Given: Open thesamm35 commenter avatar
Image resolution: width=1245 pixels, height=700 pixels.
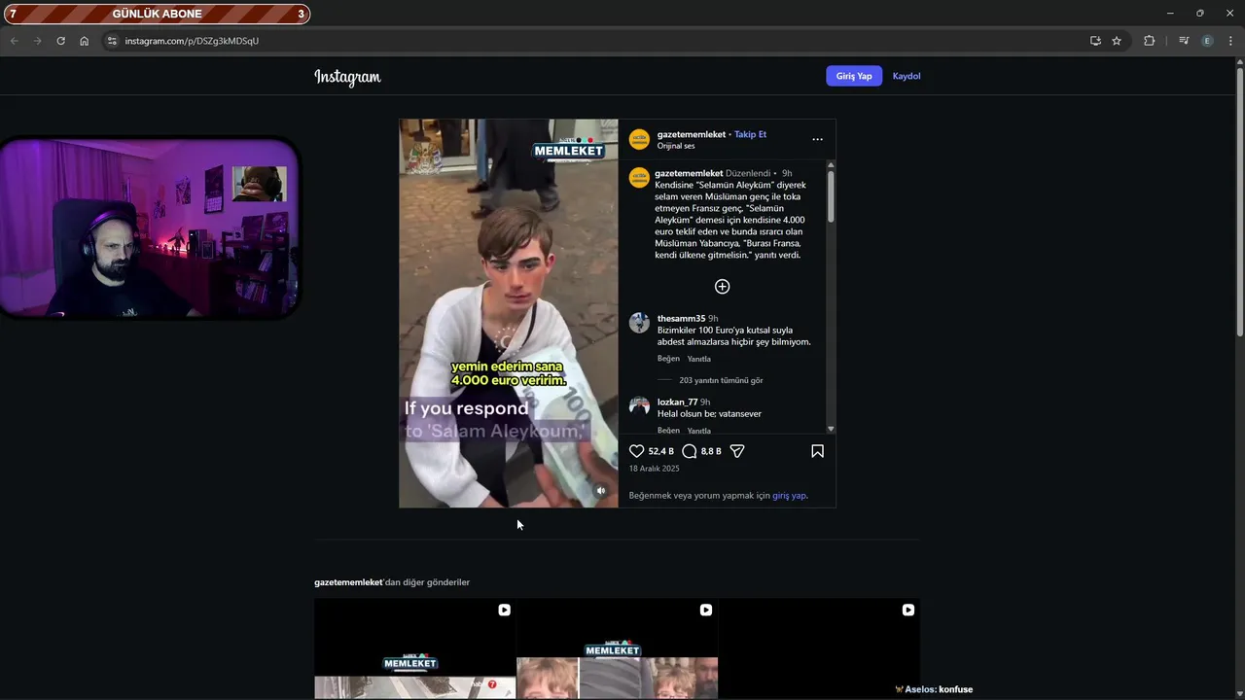Looking at the screenshot, I should (639, 324).
